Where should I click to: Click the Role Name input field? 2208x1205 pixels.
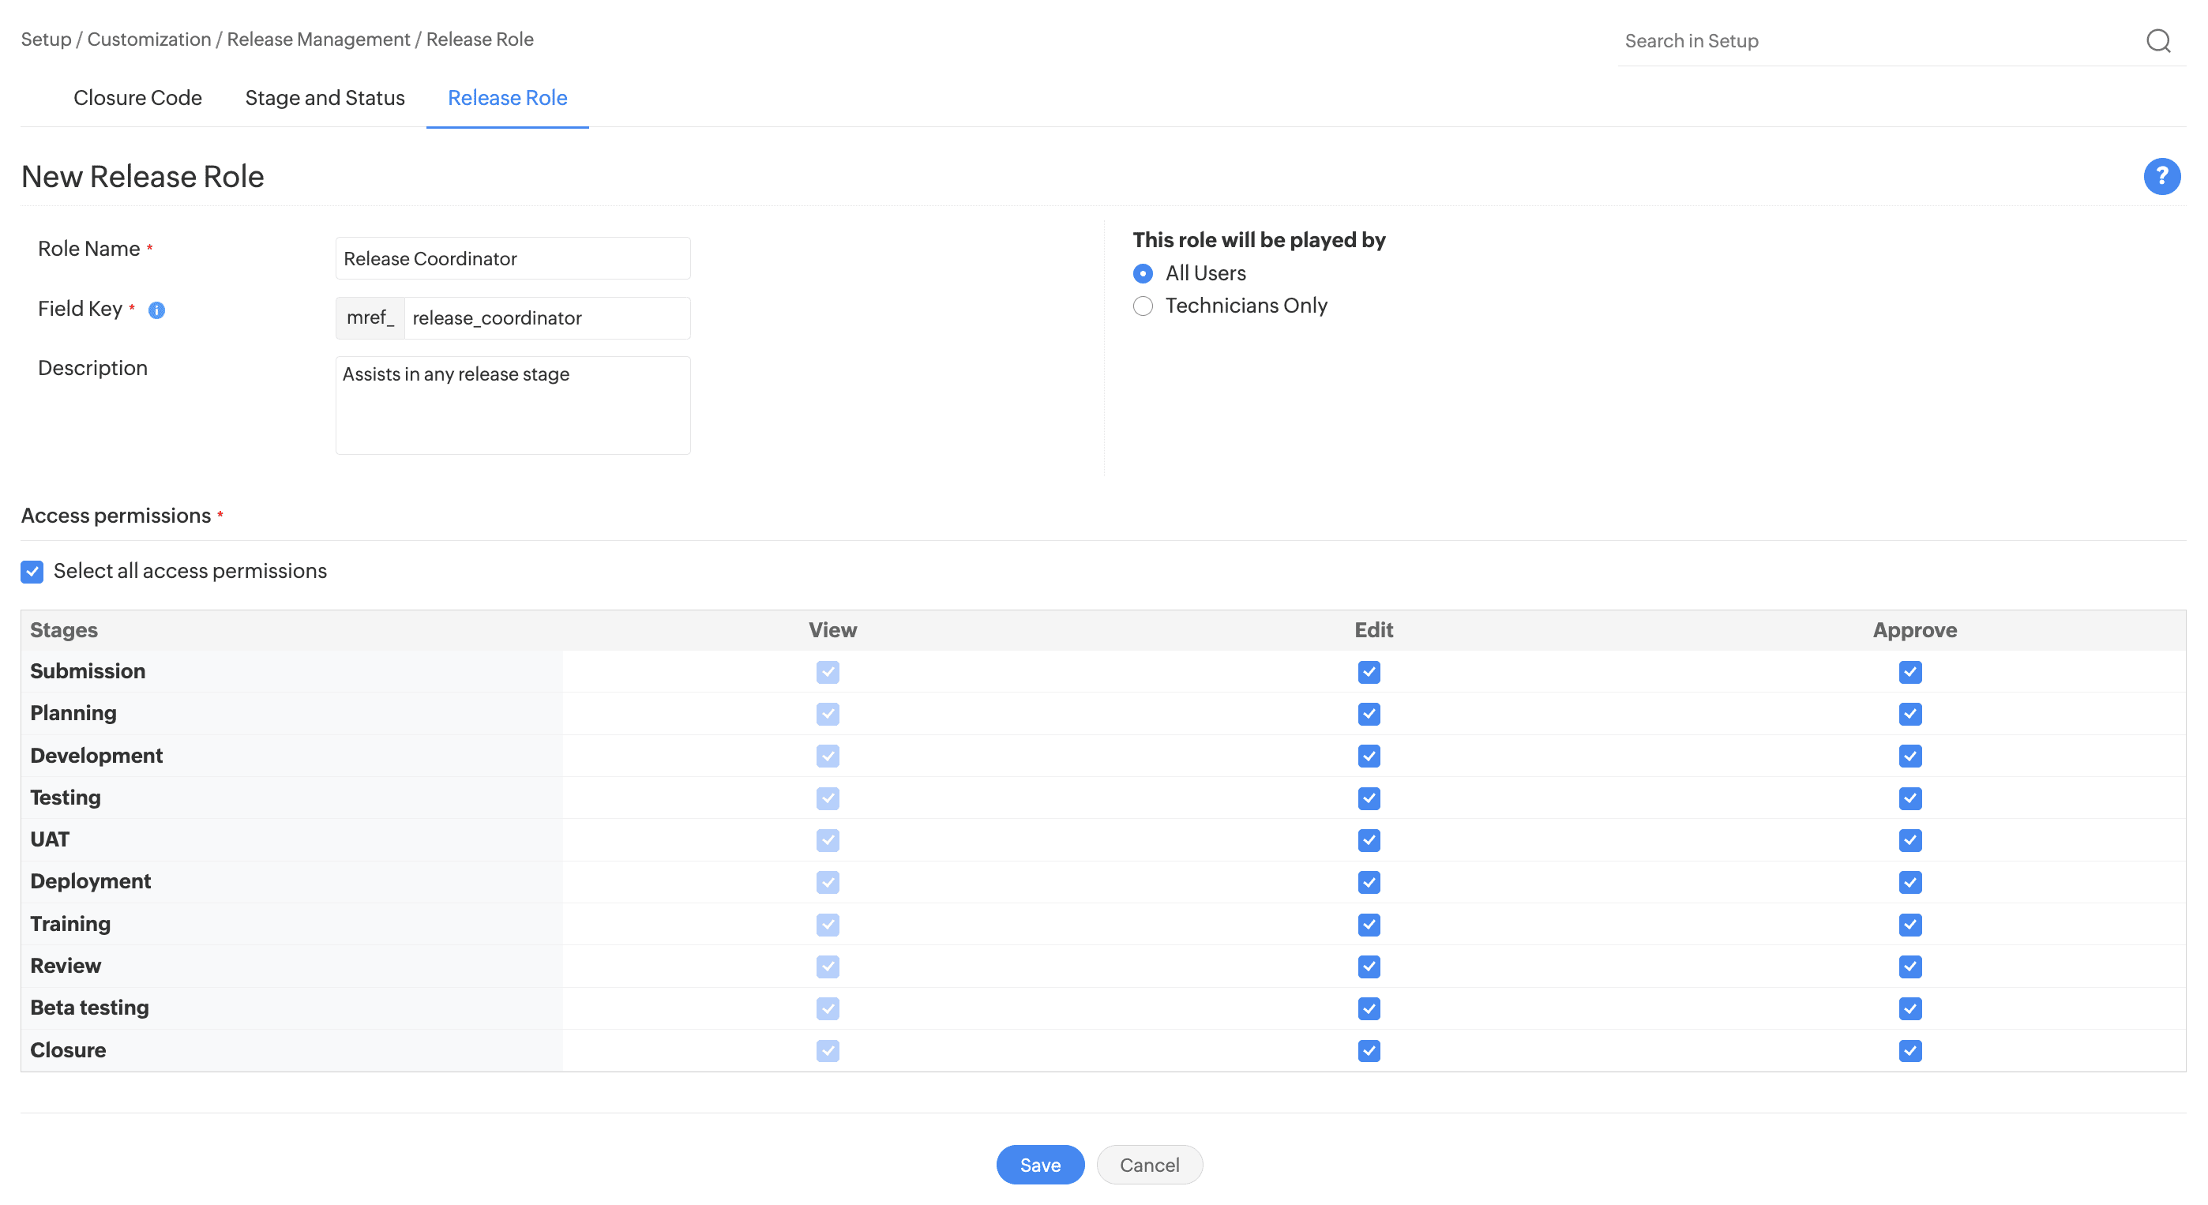512,259
